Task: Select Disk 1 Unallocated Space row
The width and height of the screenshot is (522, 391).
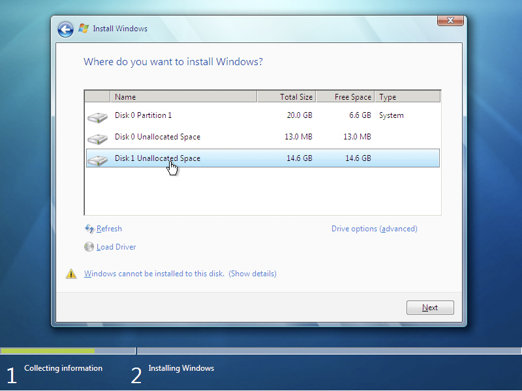Action: [x=263, y=158]
